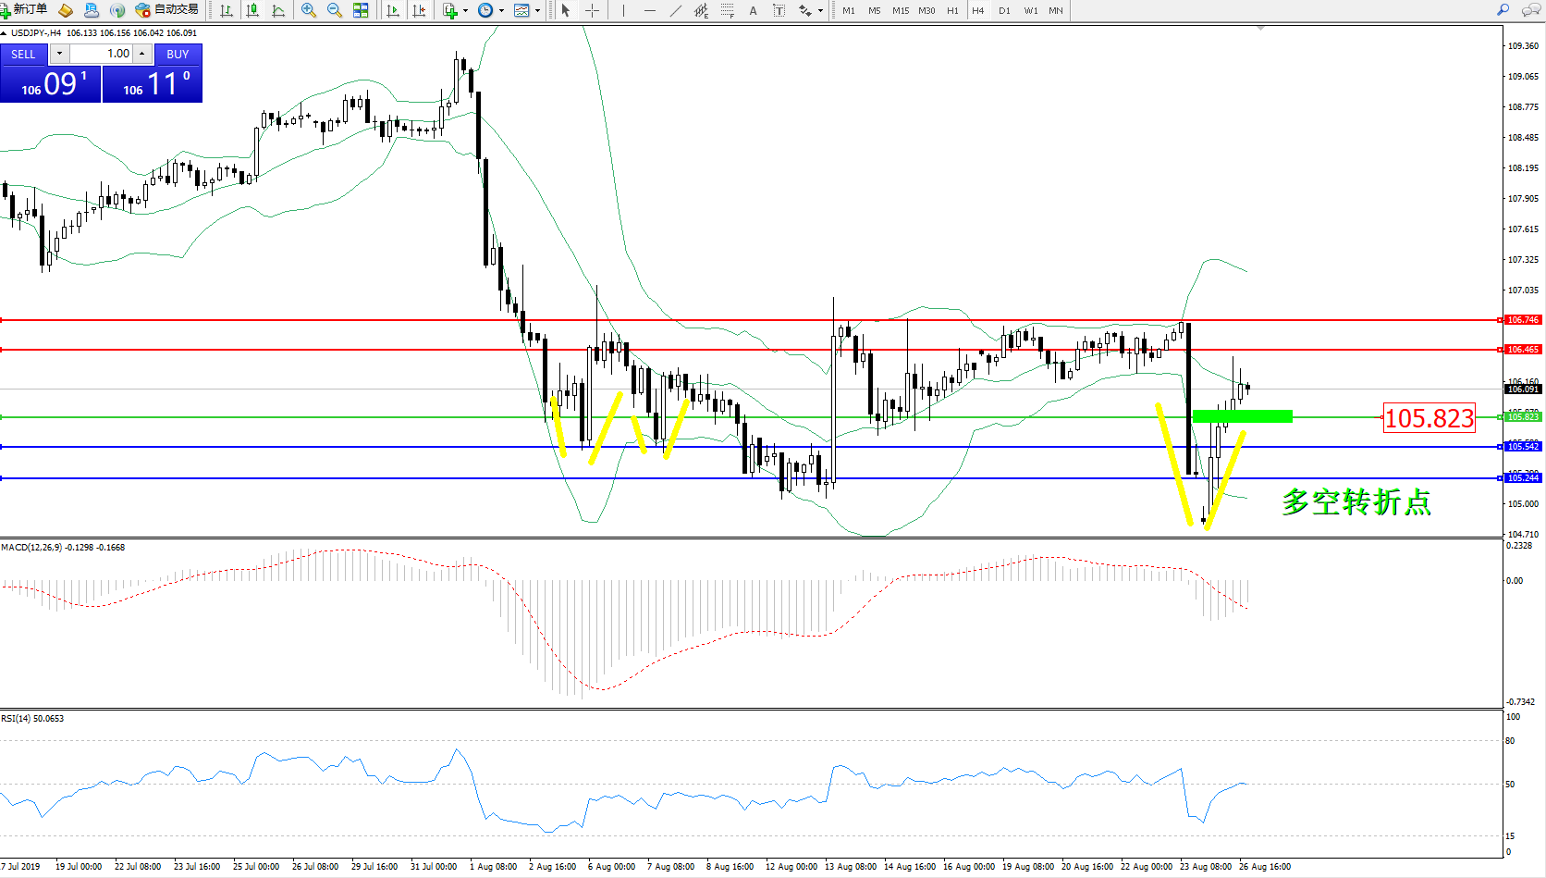Increase lot volume with up arrow
The width and height of the screenshot is (1546, 878).
141,54
